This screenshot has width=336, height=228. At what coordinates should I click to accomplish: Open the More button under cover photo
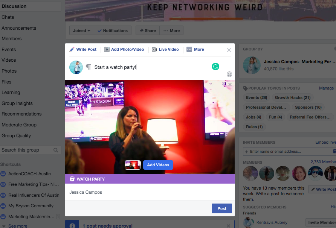point(171,30)
